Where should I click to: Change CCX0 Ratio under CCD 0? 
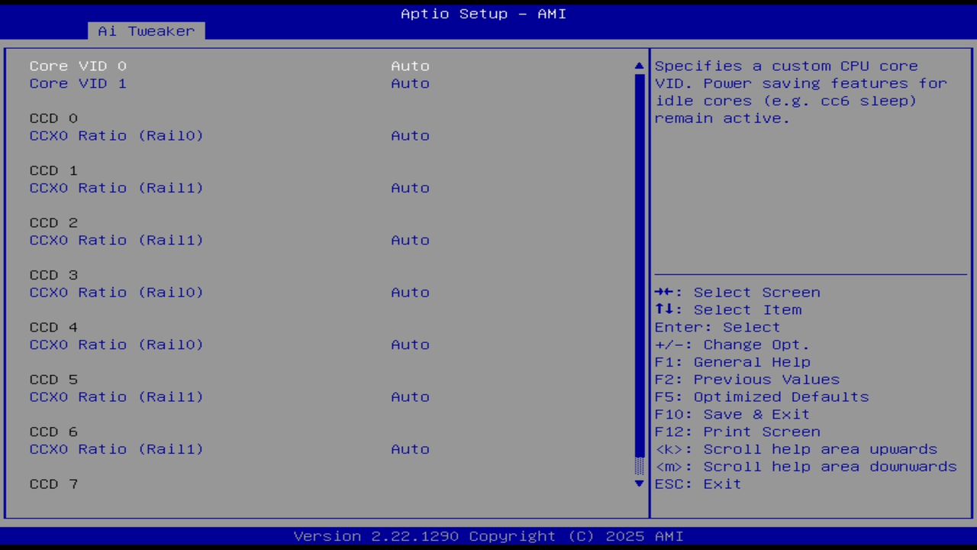410,135
